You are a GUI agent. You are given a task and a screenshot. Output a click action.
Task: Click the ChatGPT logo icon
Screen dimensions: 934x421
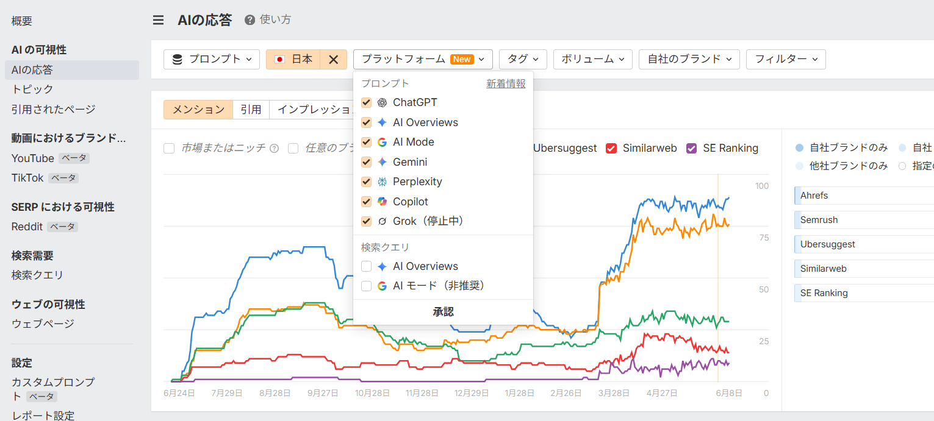[383, 102]
